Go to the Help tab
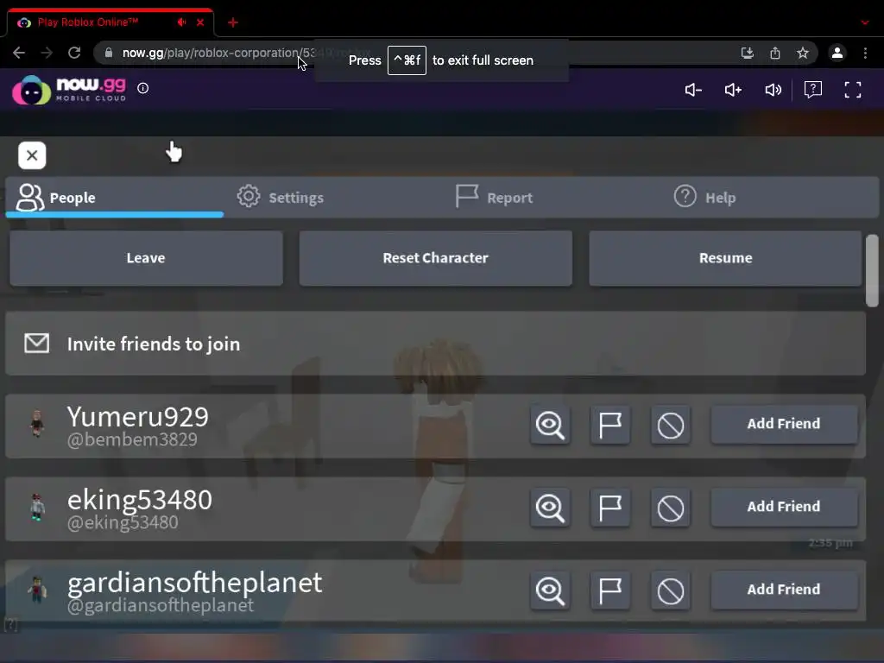The height and width of the screenshot is (663, 884). click(704, 198)
